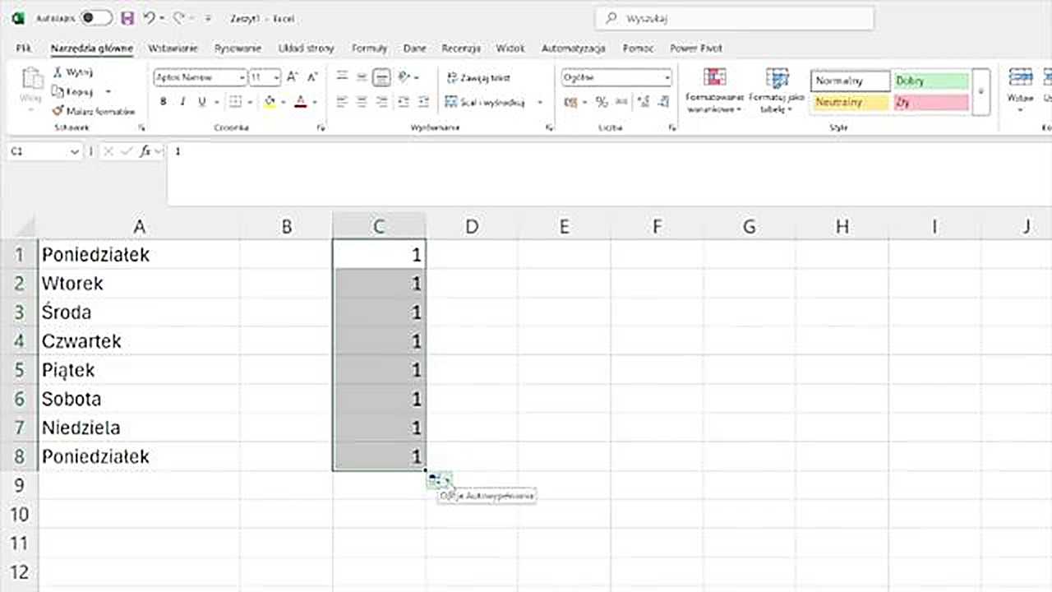The height and width of the screenshot is (592, 1052).
Task: Click the Zawijaj tekst button
Action: pyautogui.click(x=478, y=77)
